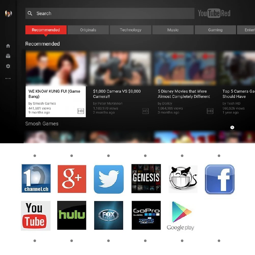Open the Google+ app icon
The width and height of the screenshot is (255, 255).
72,179
